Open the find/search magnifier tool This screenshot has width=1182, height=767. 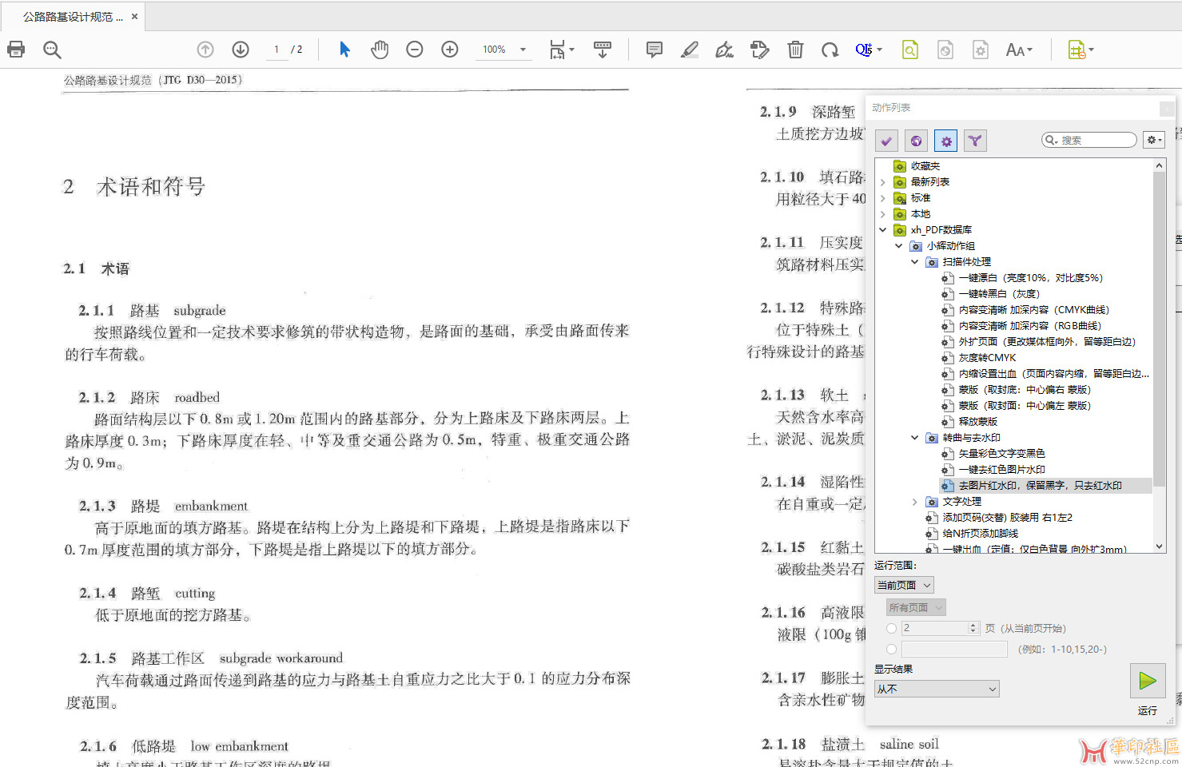[52, 50]
